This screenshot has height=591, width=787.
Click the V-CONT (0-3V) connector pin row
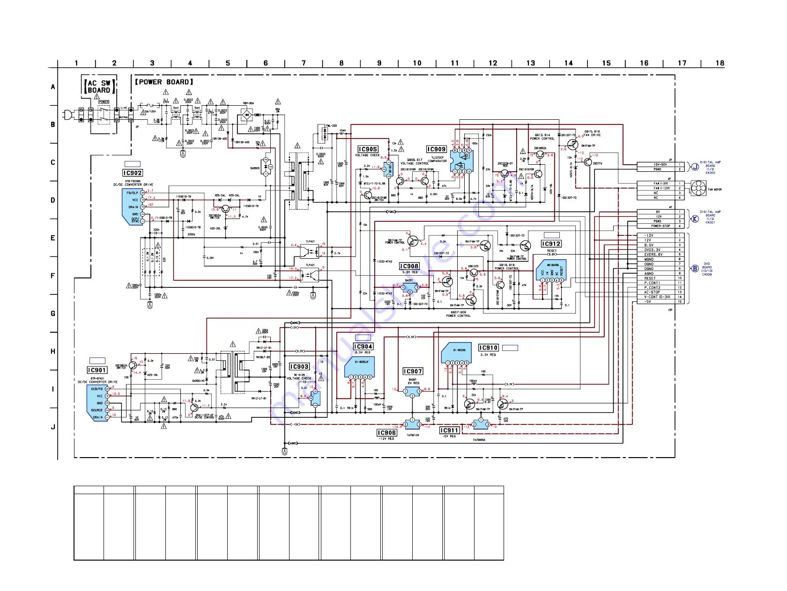661,297
